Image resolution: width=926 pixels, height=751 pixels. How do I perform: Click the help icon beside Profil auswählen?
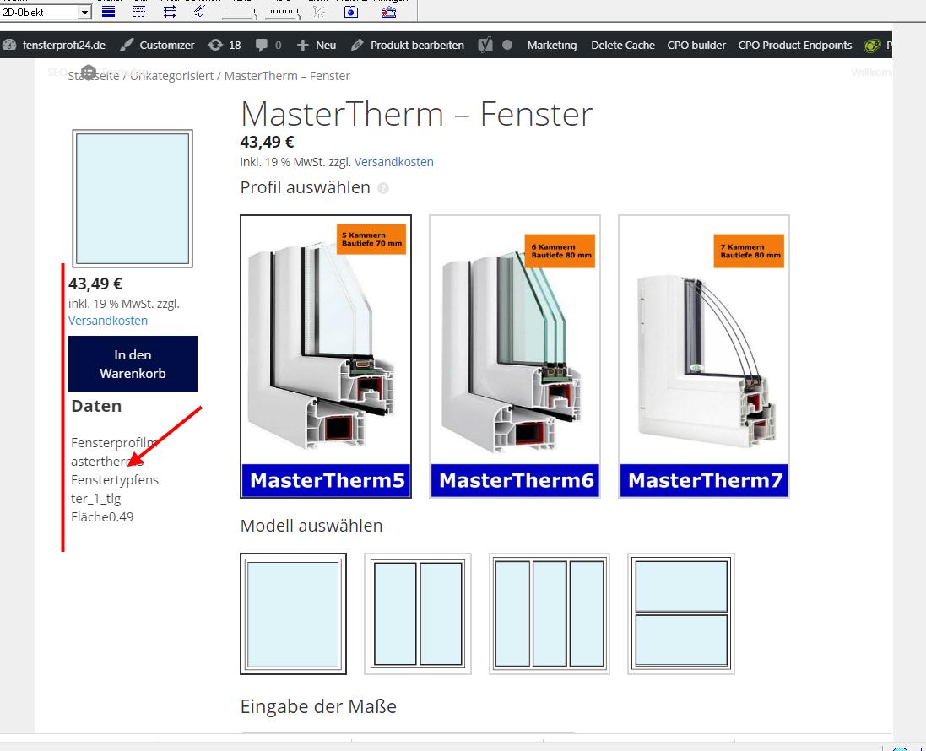click(383, 188)
